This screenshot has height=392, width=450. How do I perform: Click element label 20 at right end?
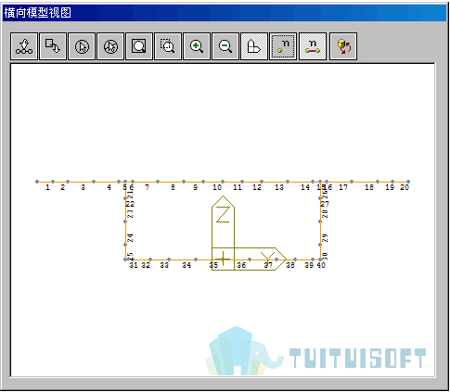click(x=405, y=187)
